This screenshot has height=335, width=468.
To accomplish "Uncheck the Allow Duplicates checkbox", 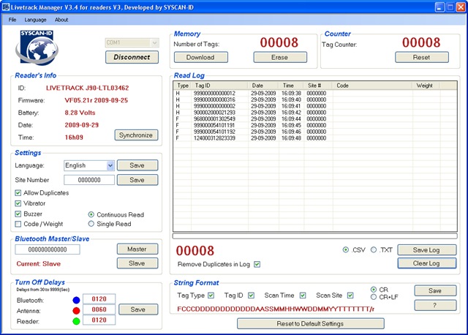I will click(18, 193).
